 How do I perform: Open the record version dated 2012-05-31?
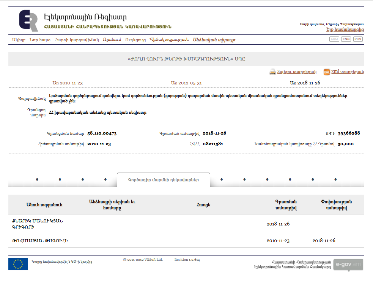point(186,83)
